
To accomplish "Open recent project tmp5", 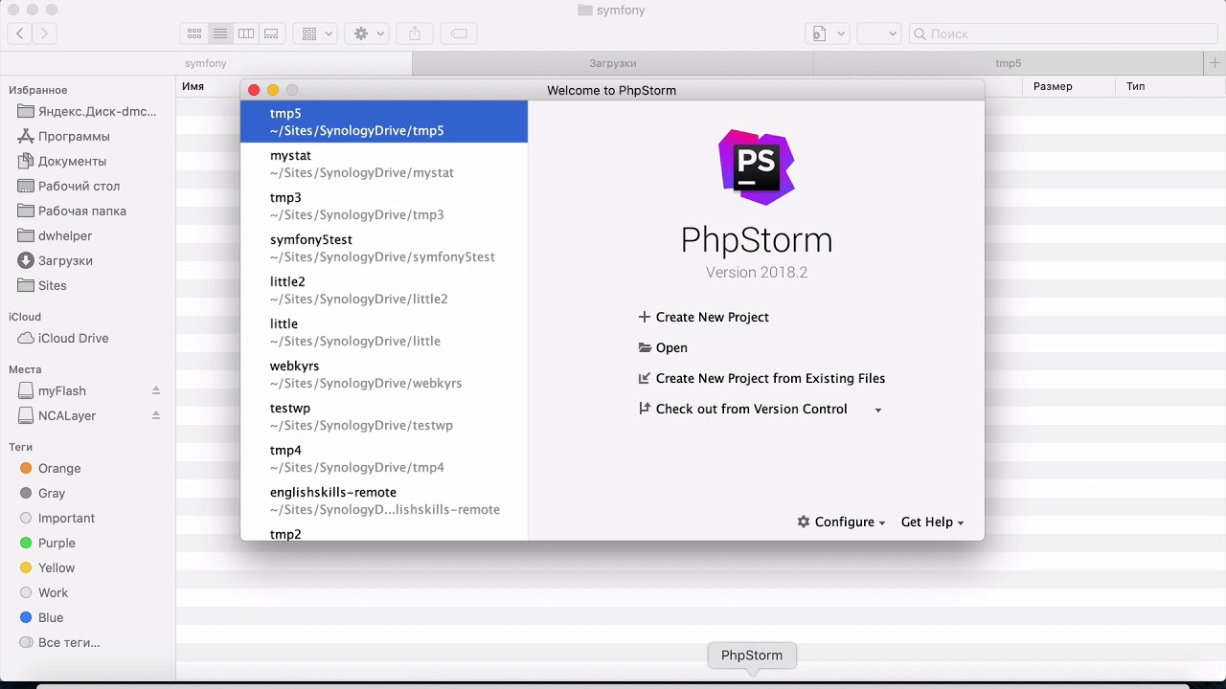I will pyautogui.click(x=384, y=122).
